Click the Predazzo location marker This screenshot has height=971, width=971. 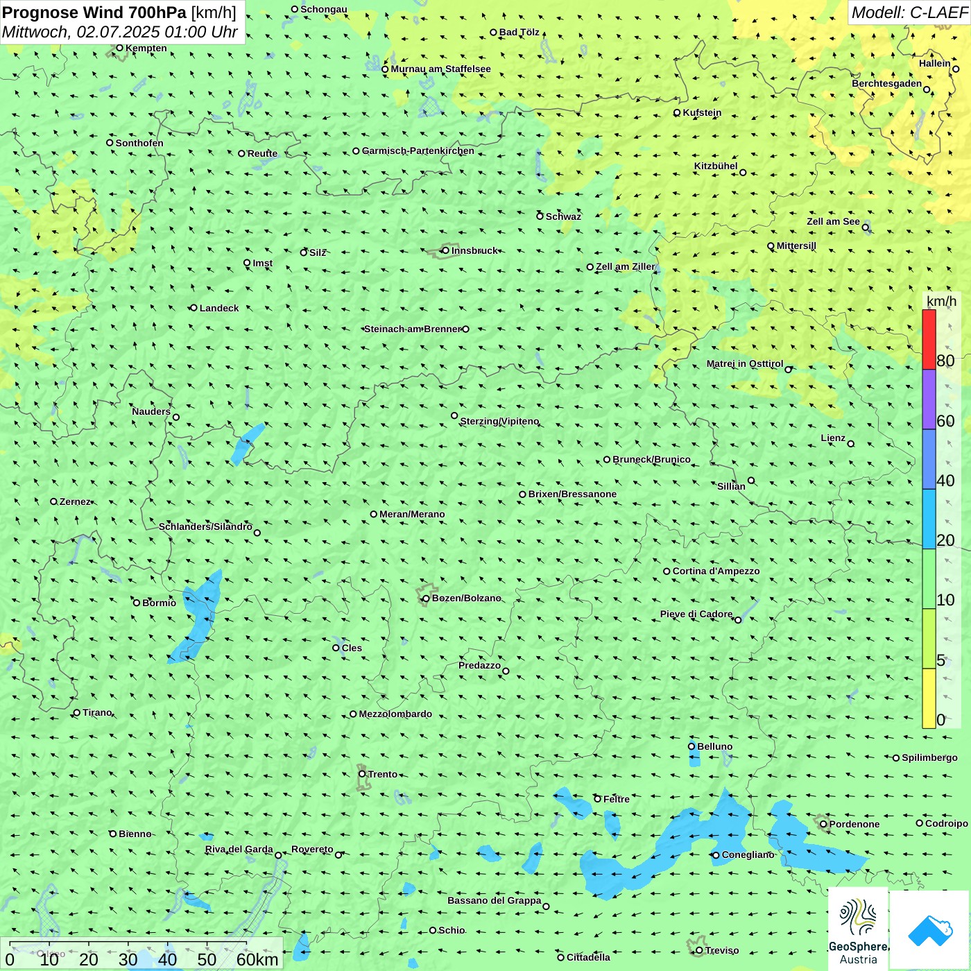(506, 671)
